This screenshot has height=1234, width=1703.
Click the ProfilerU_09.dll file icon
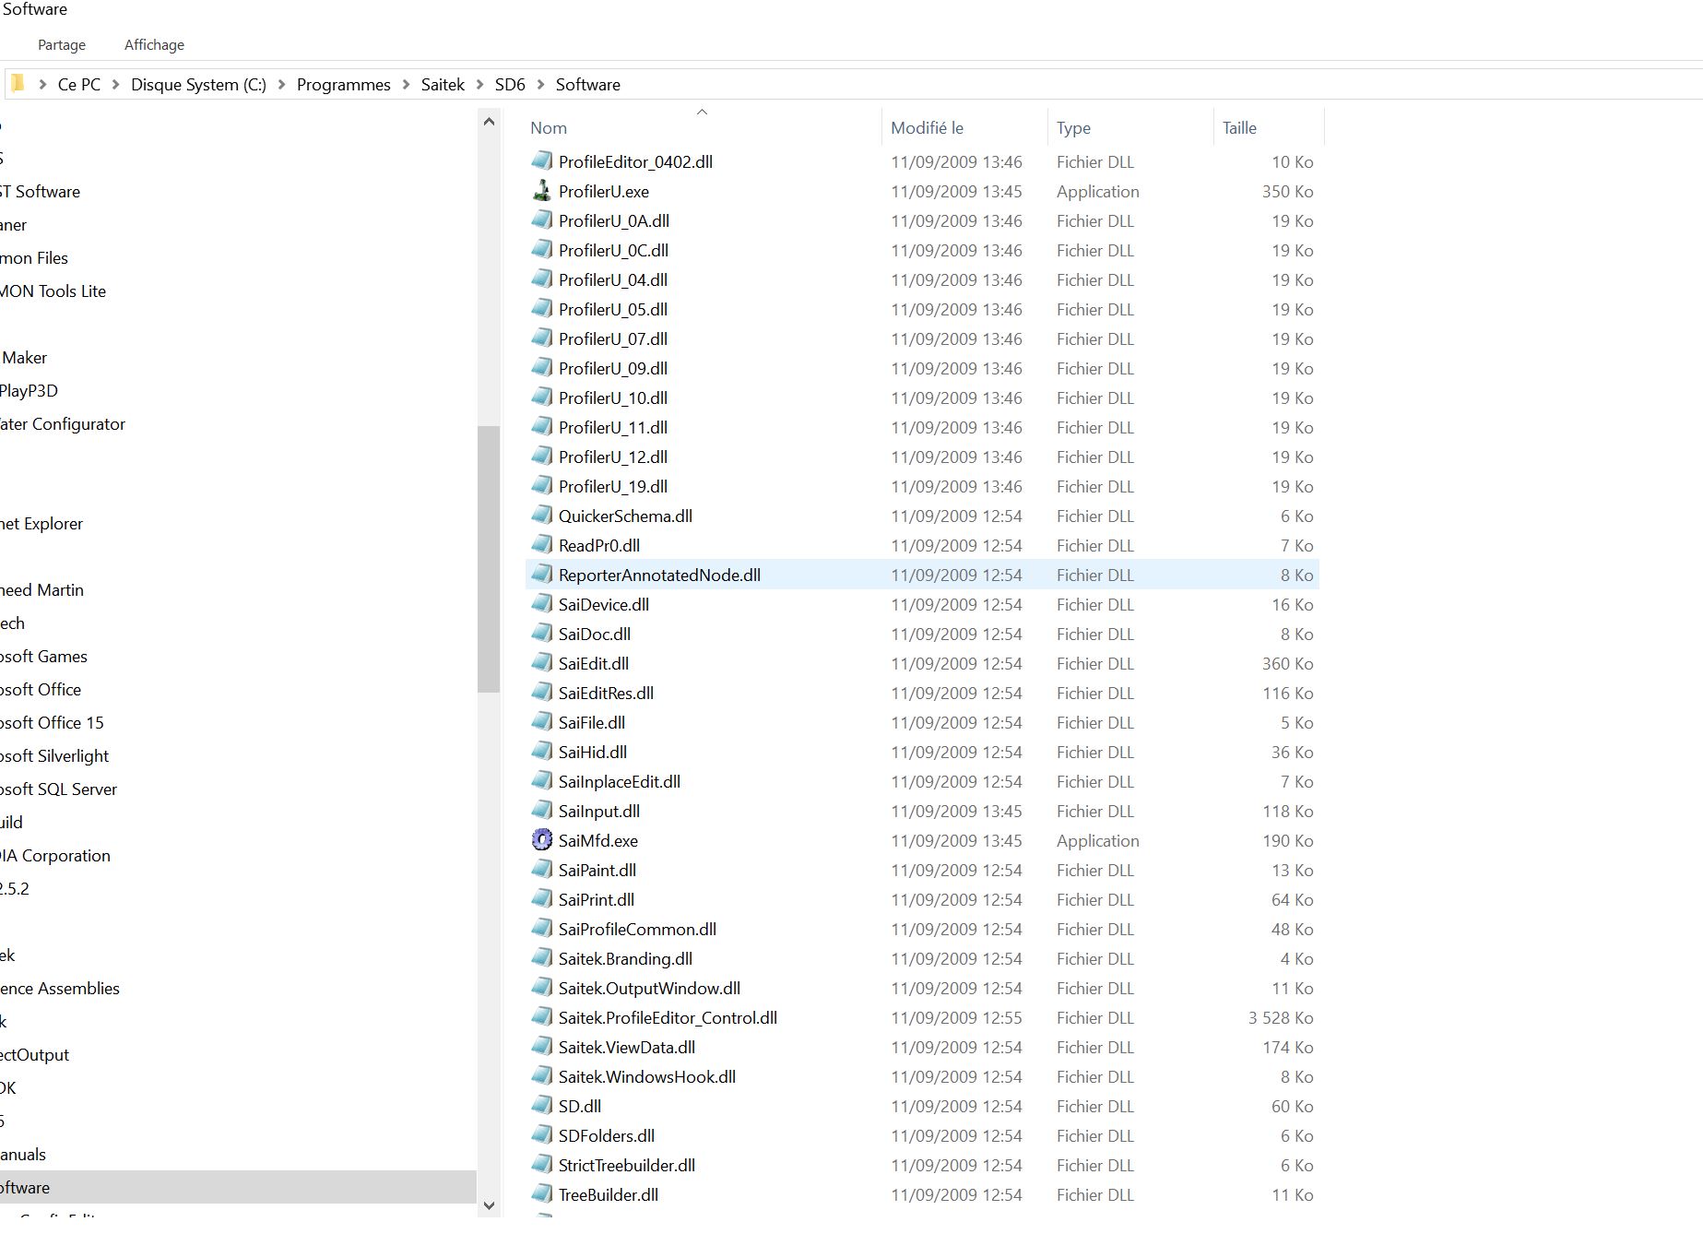click(542, 368)
